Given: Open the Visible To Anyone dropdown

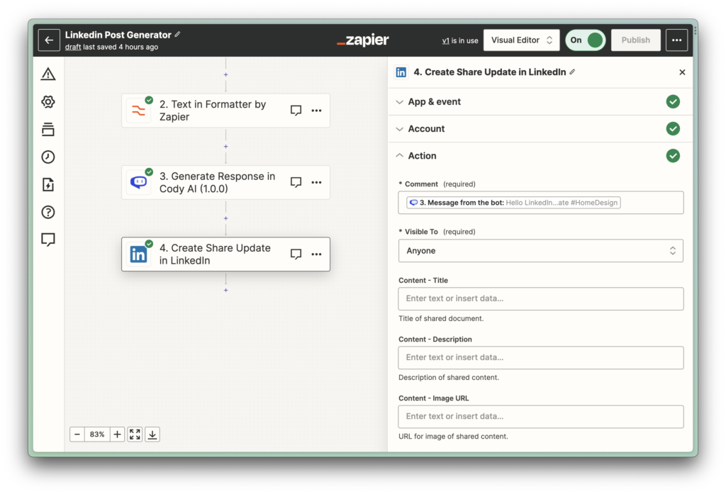Looking at the screenshot, I should 541,250.
